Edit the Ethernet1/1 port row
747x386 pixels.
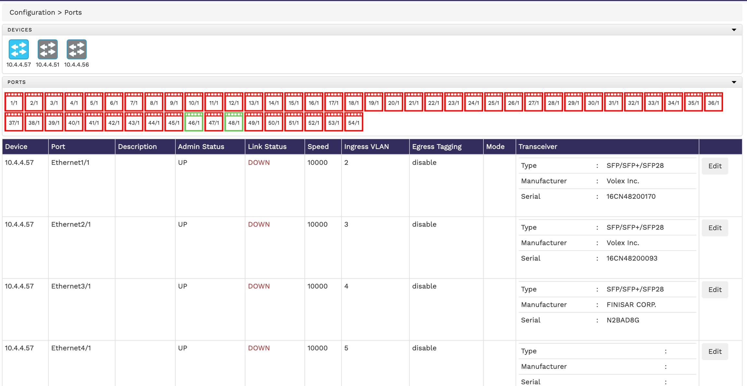pos(715,166)
